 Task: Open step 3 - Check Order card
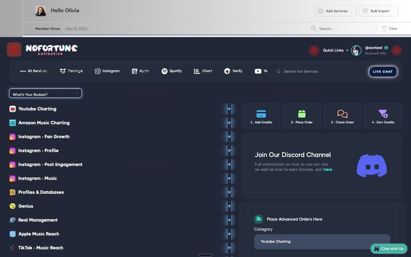(343, 116)
